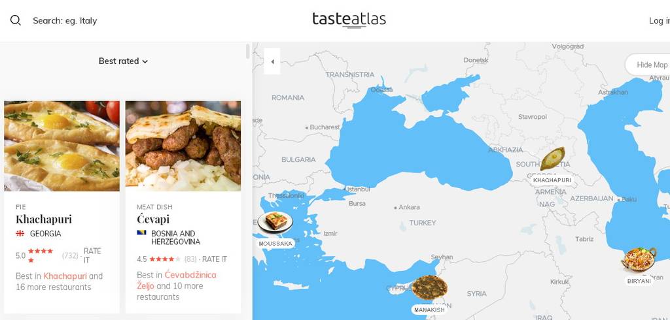Viewport: 670px width, 320px height.
Task: Click the results list scrollbar
Action: [x=248, y=52]
